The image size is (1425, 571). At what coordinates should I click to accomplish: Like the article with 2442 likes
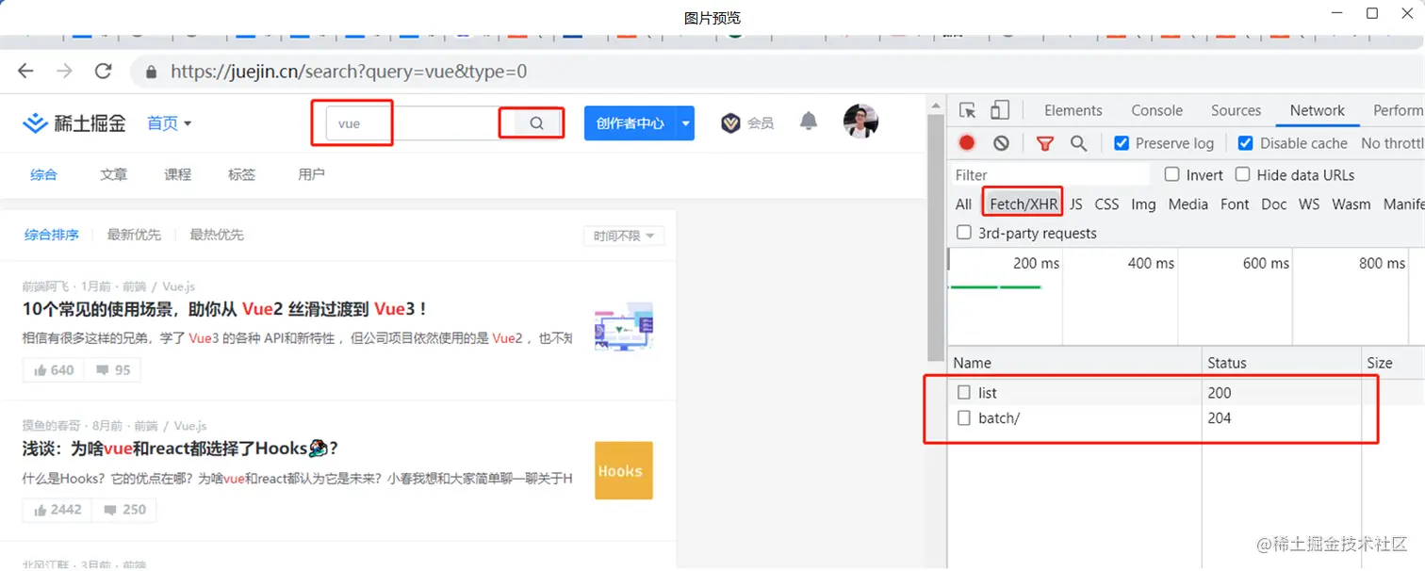coord(57,510)
